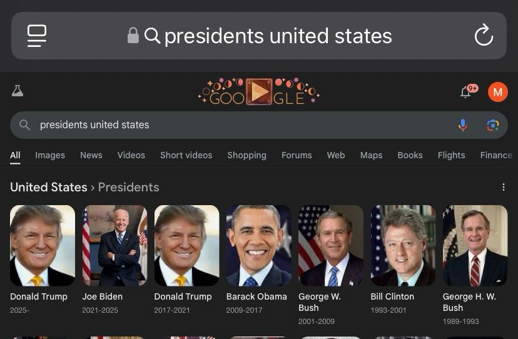Screen dimensions: 518x339
Task: Select the Short videos tab
Action: (x=186, y=155)
